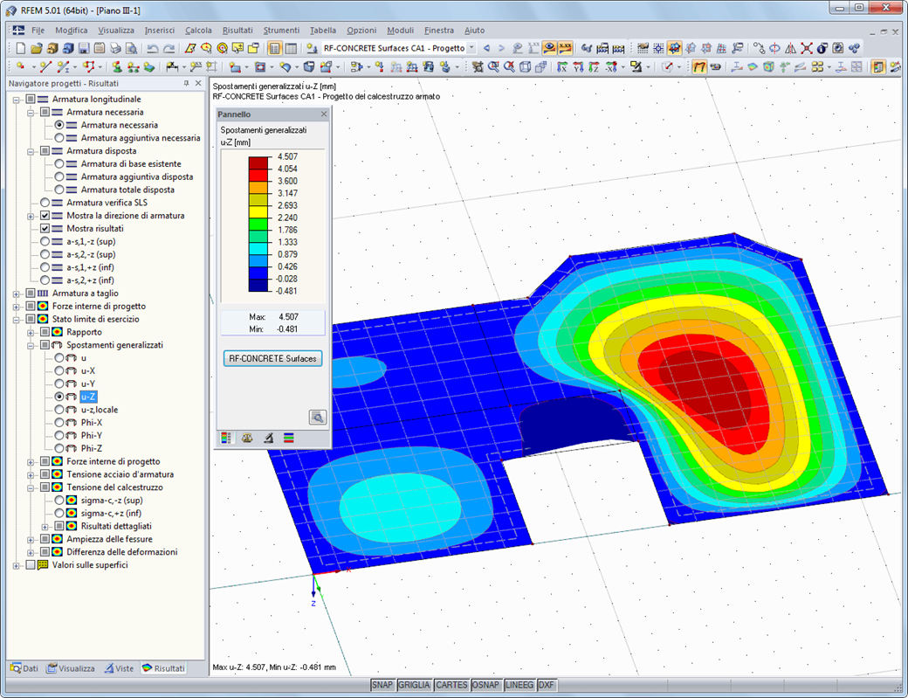Select the balance/scale icon in the Pannello

248,437
